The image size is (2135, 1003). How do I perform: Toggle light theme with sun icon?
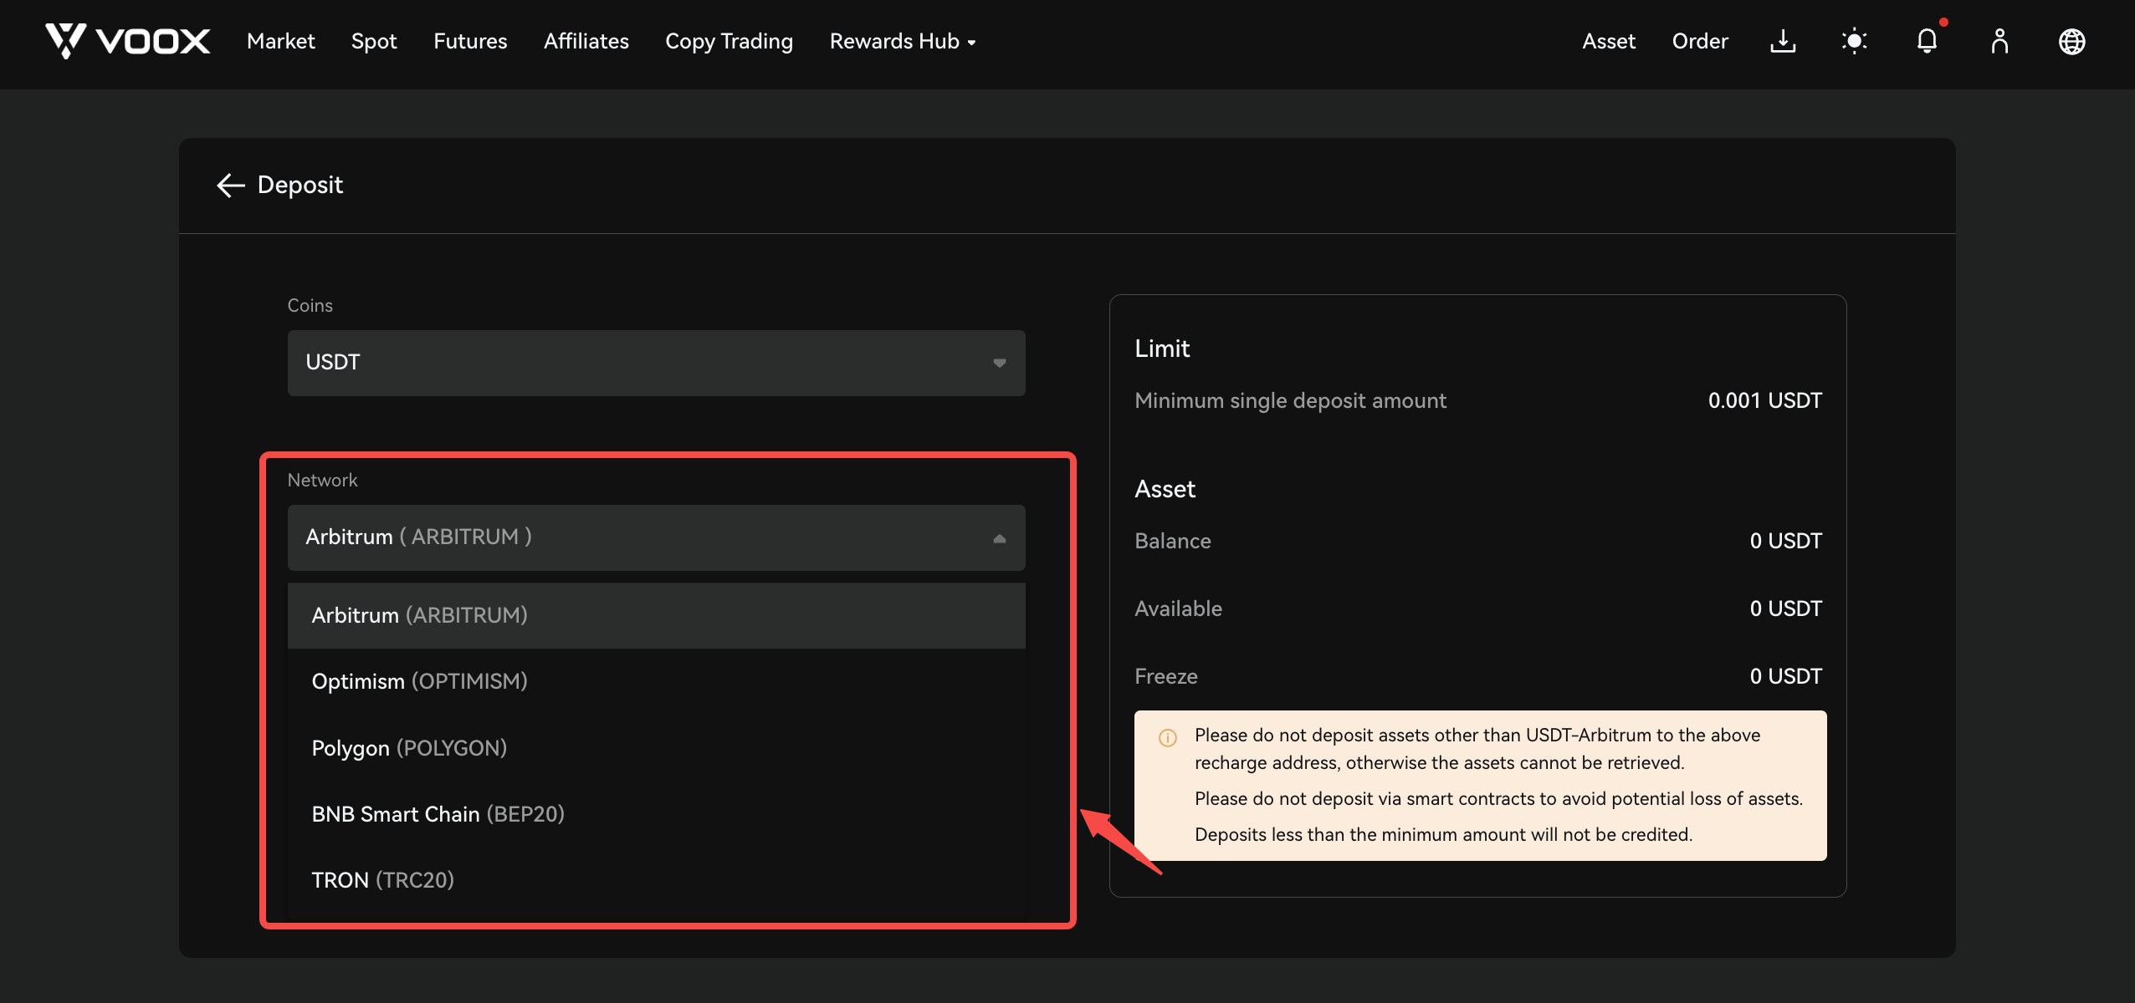click(1855, 41)
